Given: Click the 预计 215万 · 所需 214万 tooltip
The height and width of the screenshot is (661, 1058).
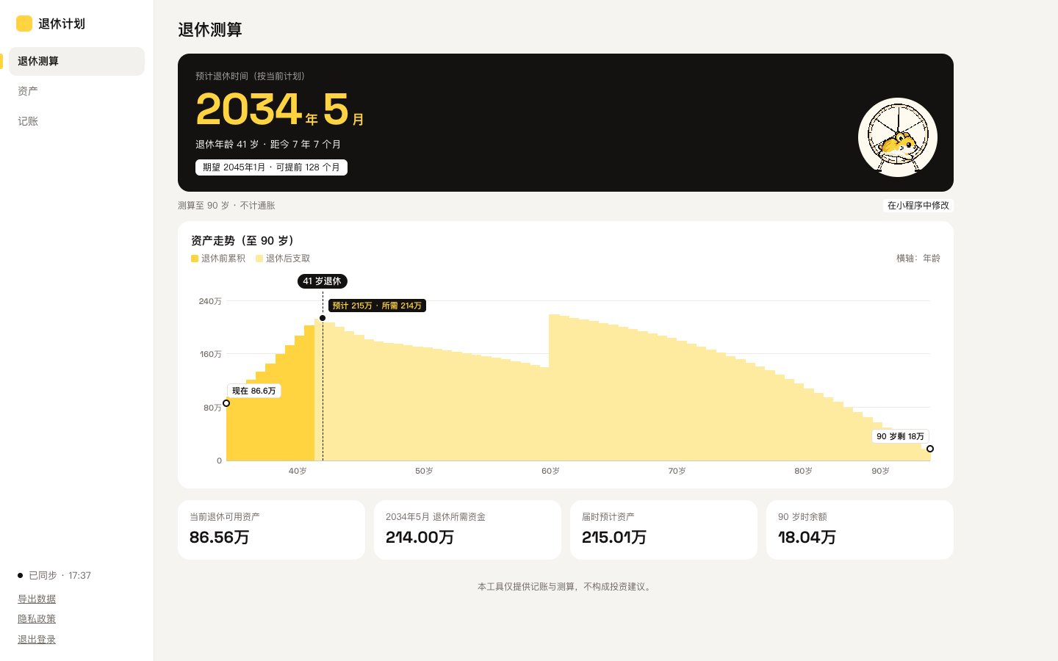Looking at the screenshot, I should click(377, 306).
